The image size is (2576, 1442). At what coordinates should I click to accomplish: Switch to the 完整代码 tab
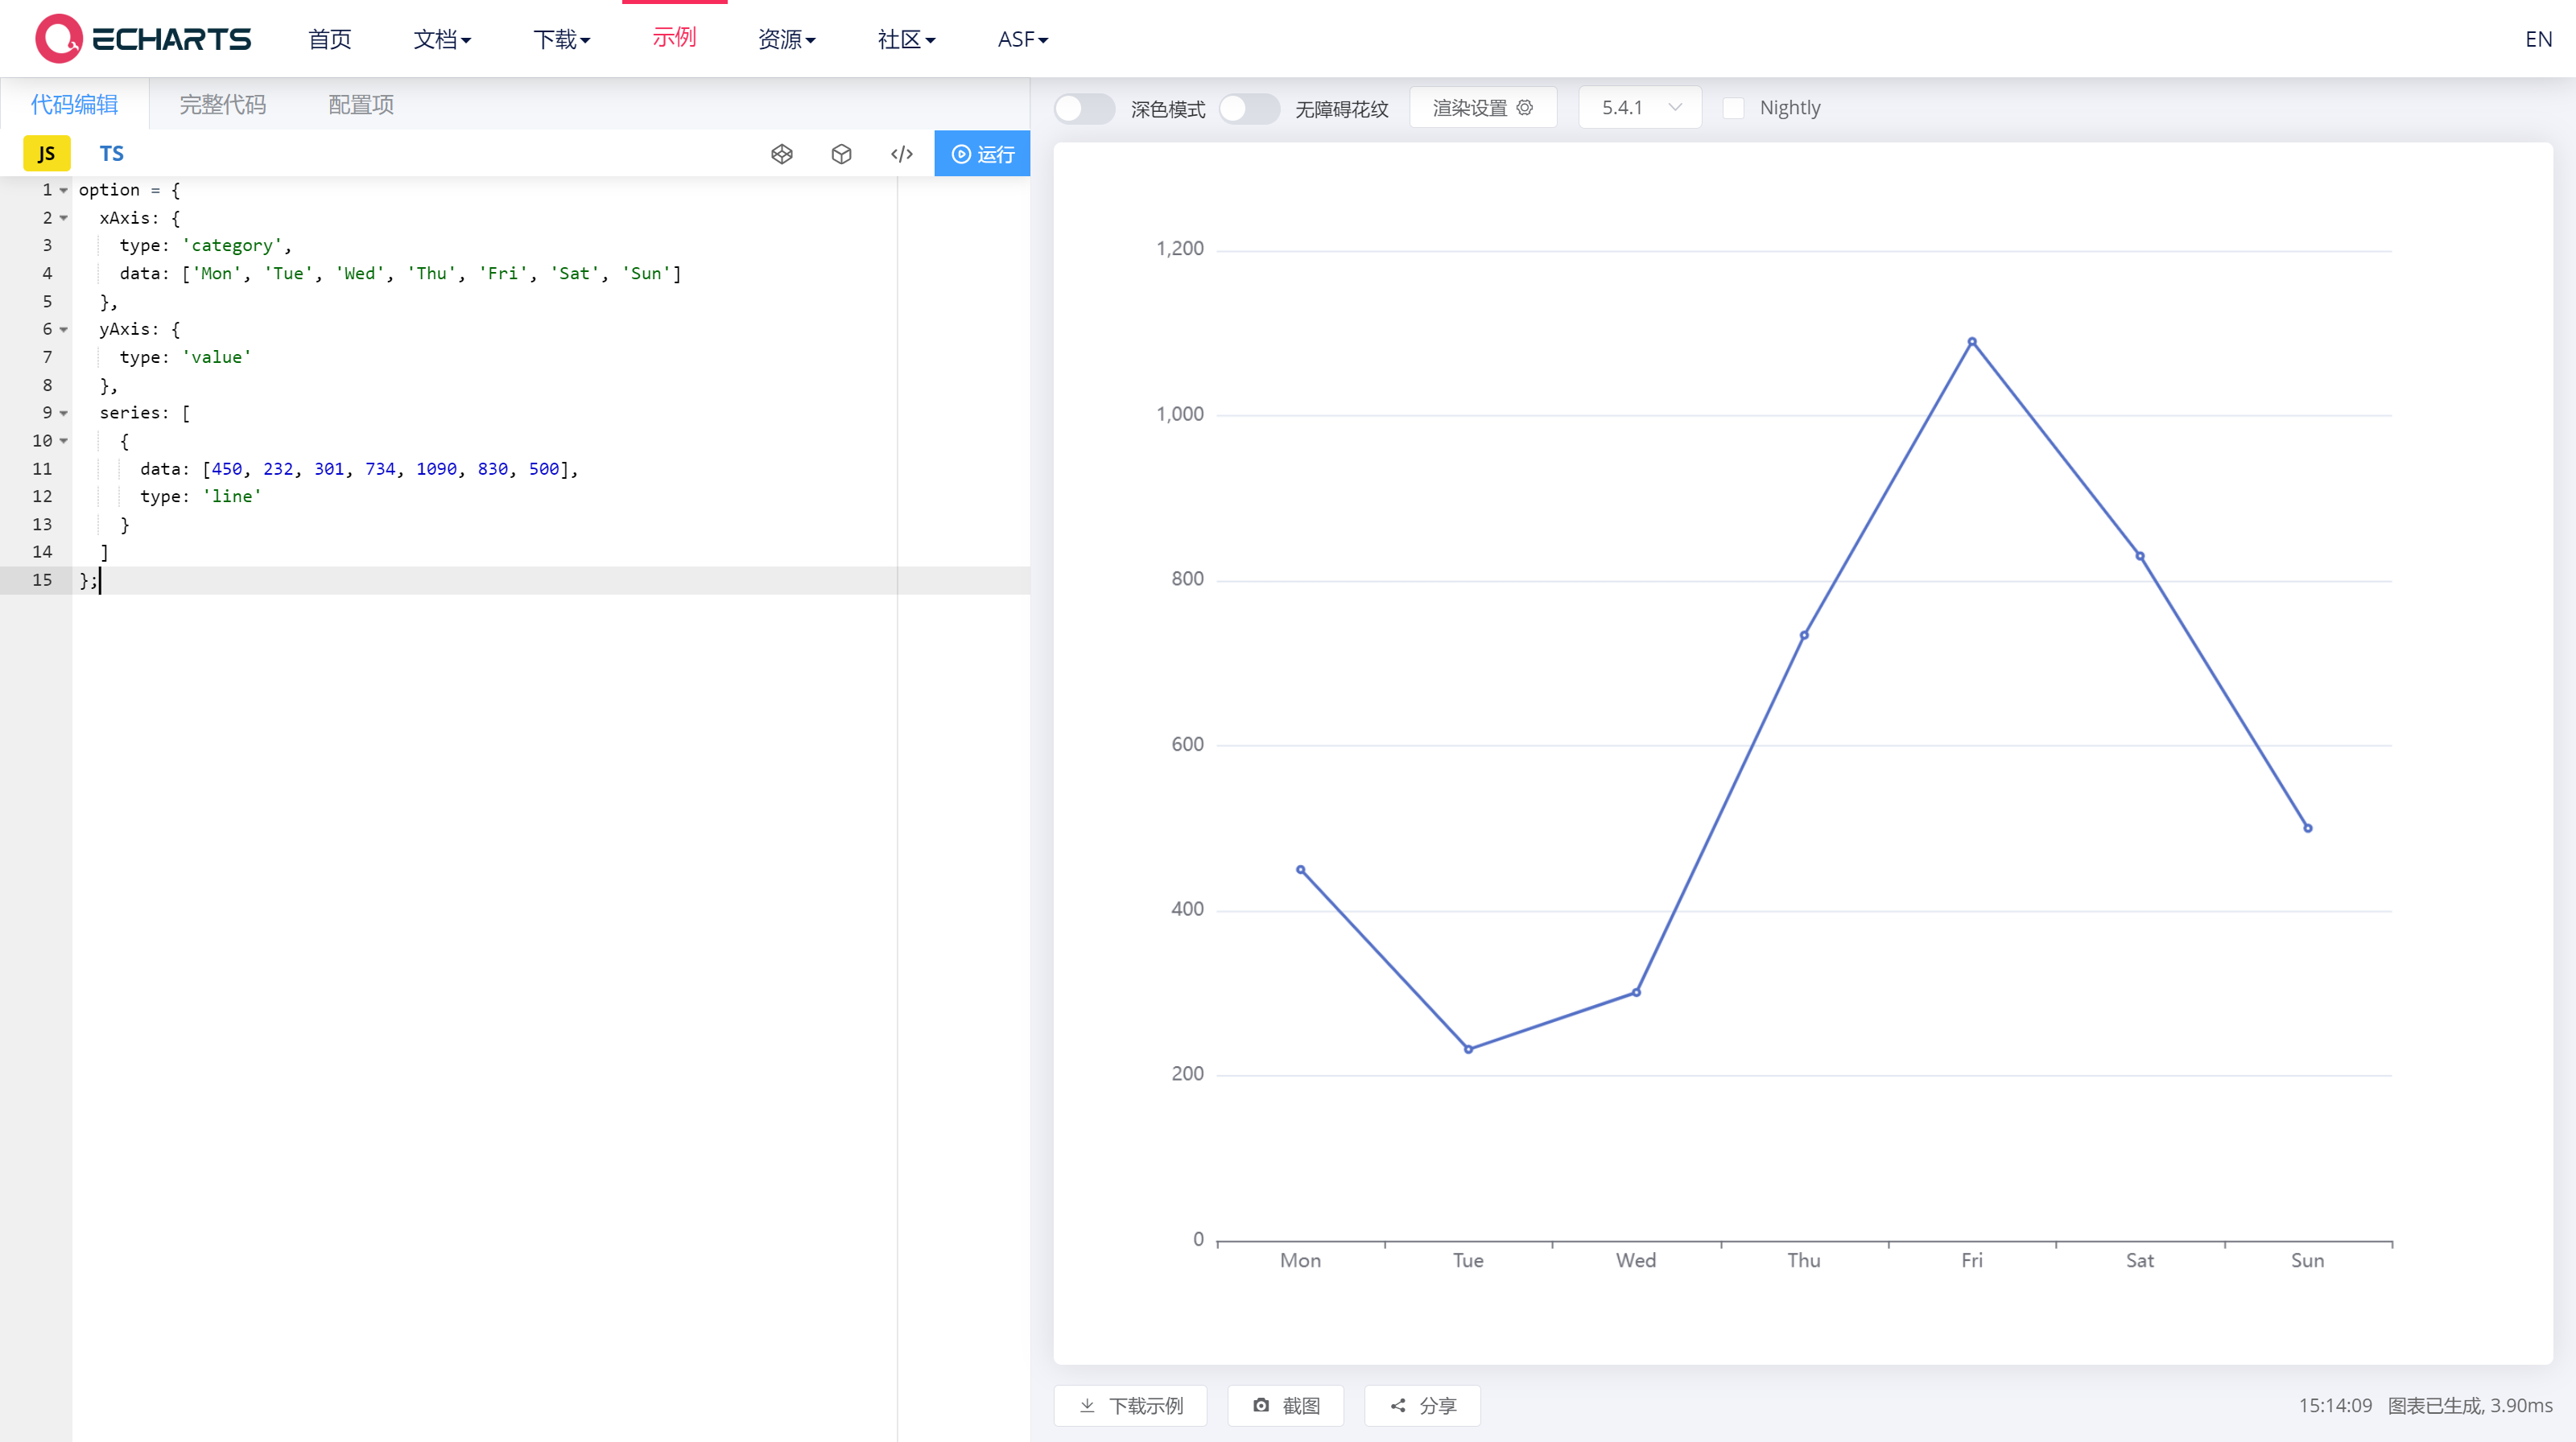222,104
